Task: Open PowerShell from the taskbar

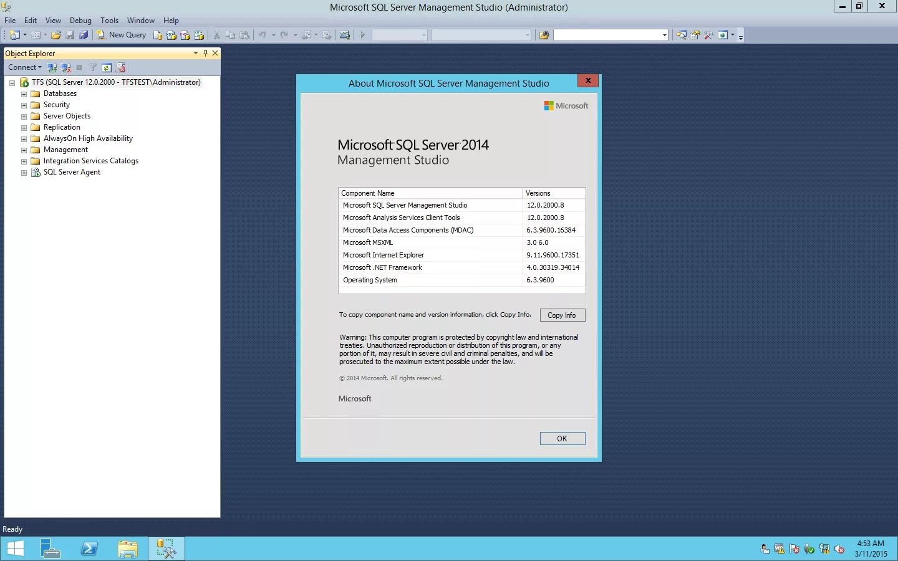Action: (x=89, y=549)
